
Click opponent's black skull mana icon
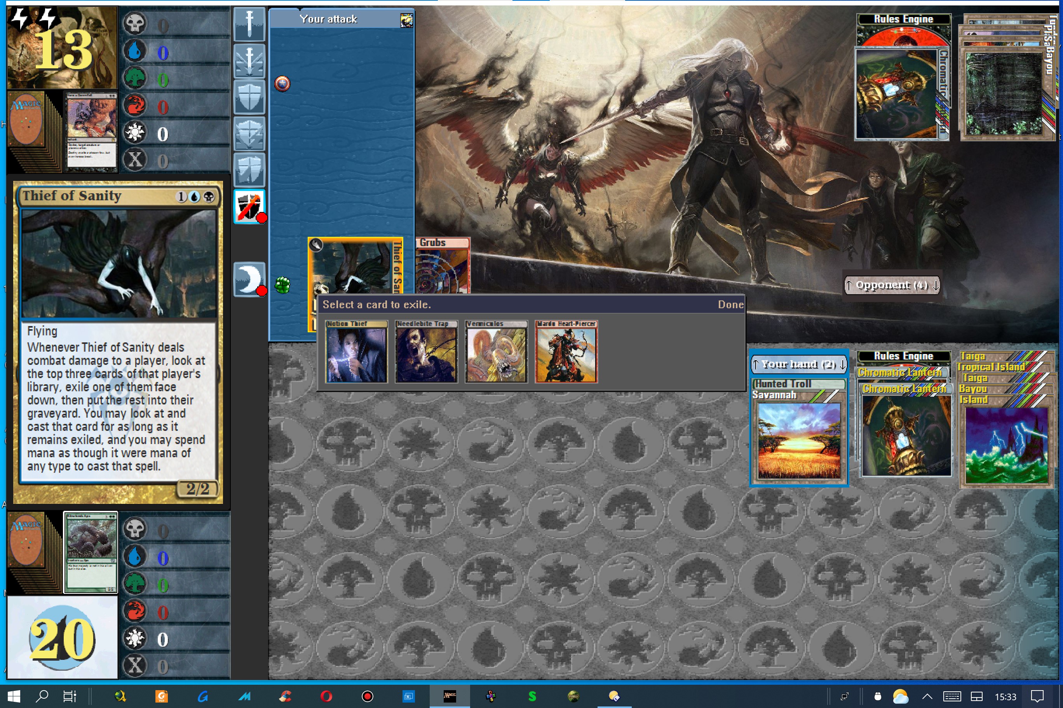point(135,23)
